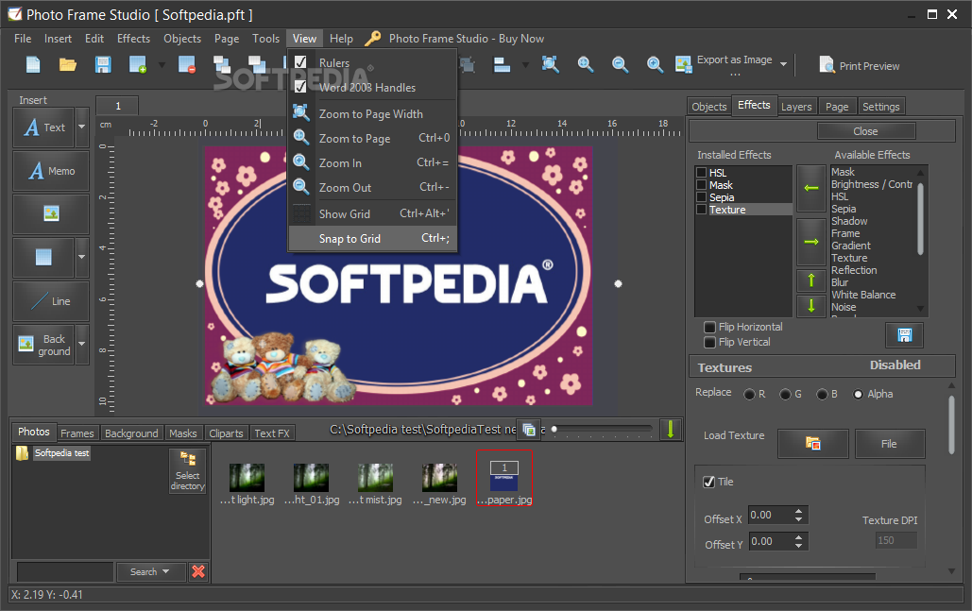Click the Offset X value field
The height and width of the screenshot is (611, 972).
tap(770, 515)
